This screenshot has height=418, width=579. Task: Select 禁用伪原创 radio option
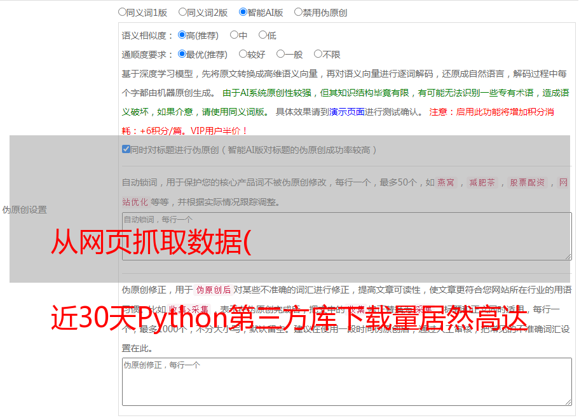click(x=298, y=12)
